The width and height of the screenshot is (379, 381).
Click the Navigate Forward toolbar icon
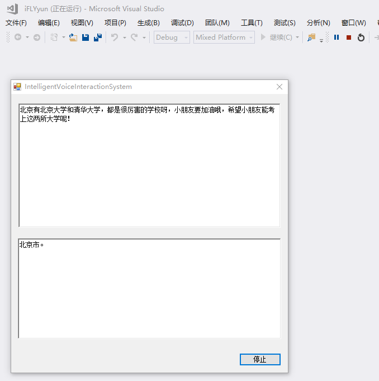37,37
